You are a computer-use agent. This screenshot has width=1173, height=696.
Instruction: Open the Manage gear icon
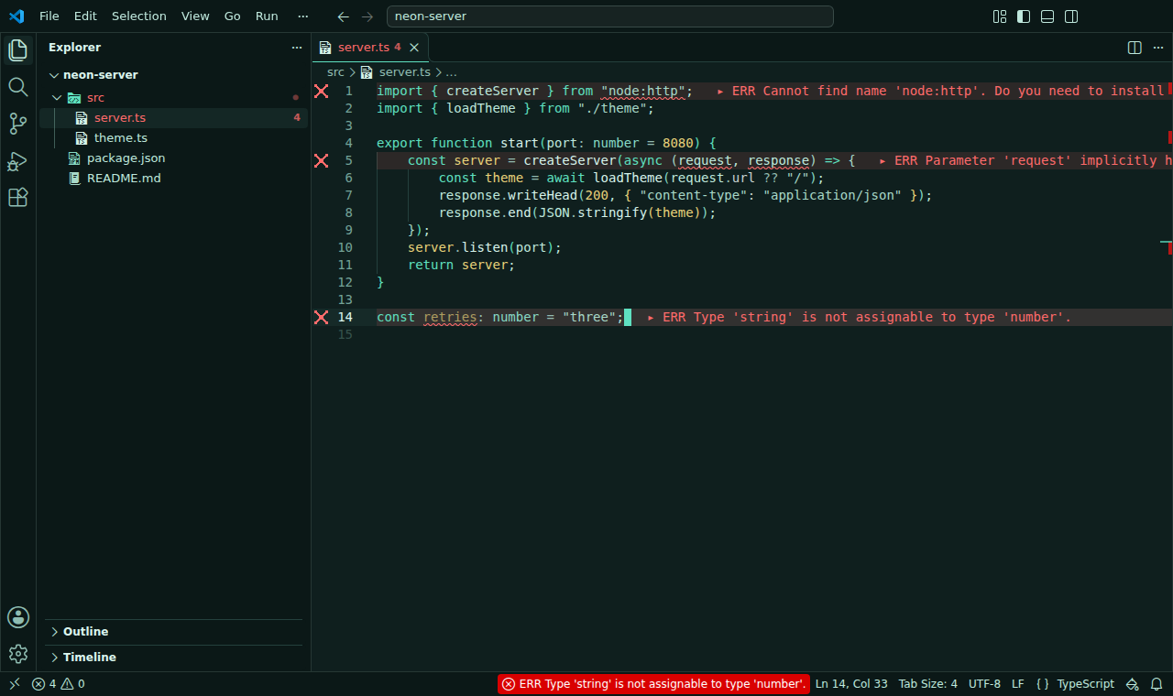point(17,654)
